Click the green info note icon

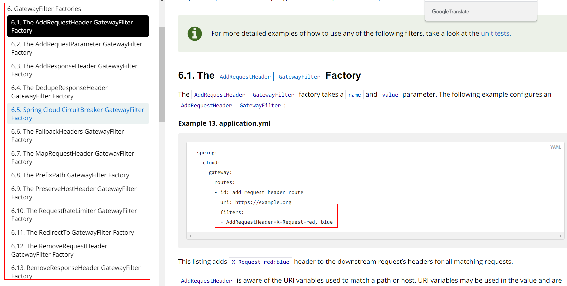(195, 33)
